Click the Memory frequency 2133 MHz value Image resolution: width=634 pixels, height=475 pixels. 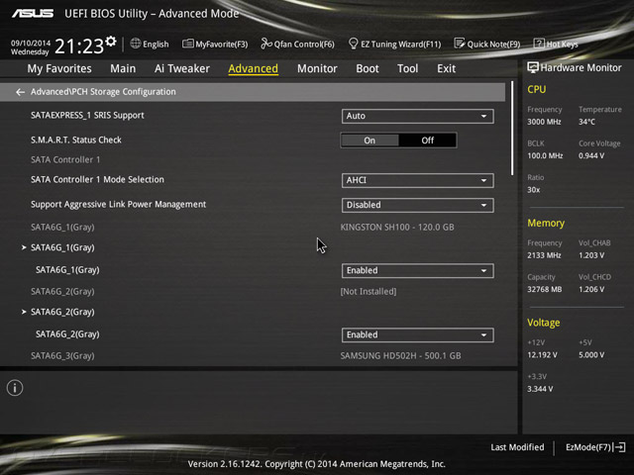tap(544, 255)
